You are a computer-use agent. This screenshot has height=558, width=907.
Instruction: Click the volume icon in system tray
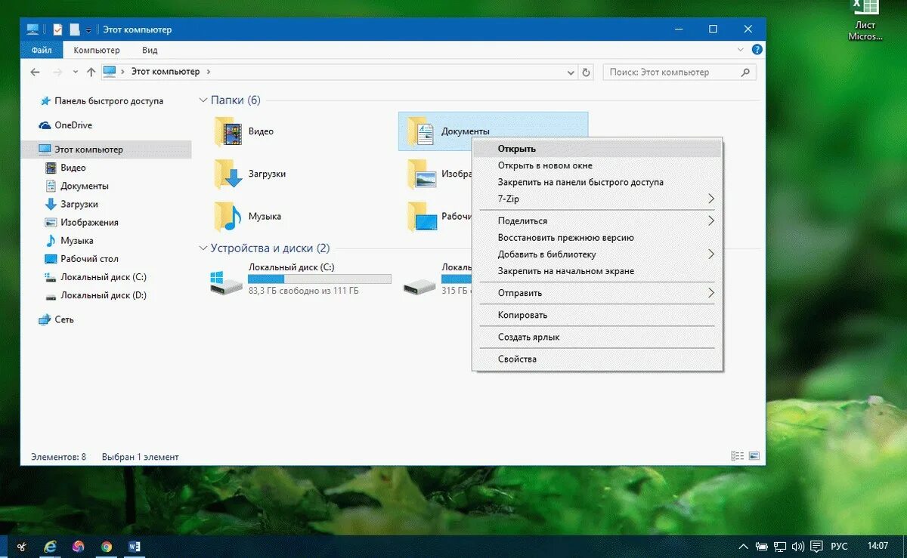[x=798, y=546]
